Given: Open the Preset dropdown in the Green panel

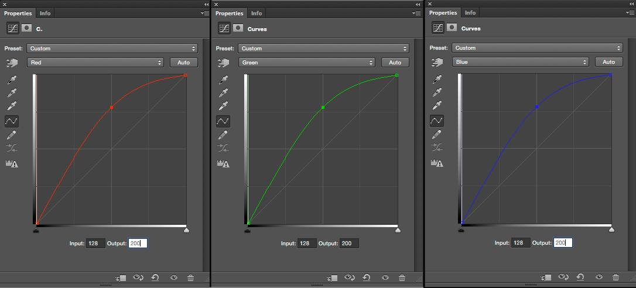Looking at the screenshot, I should point(323,48).
